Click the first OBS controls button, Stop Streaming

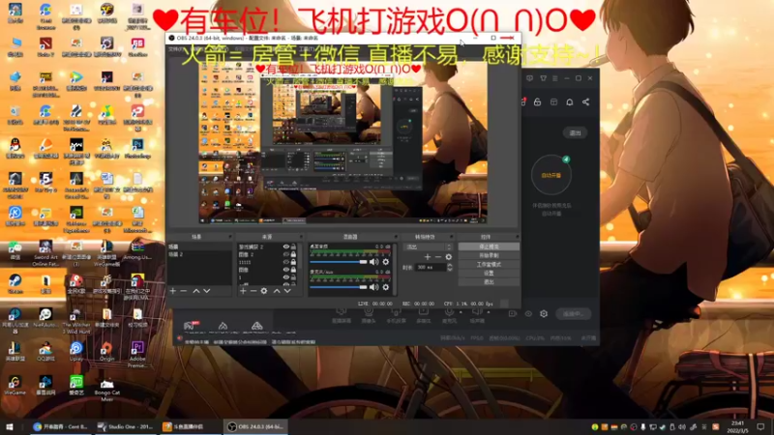pos(489,246)
